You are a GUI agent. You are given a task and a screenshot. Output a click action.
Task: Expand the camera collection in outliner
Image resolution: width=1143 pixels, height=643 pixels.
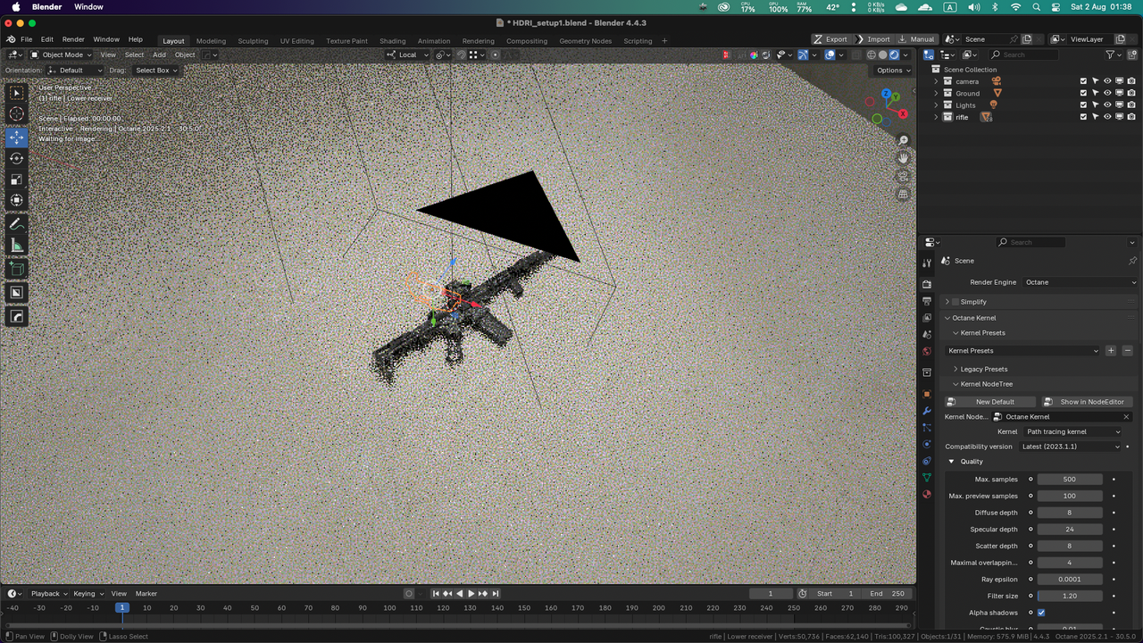coord(937,81)
